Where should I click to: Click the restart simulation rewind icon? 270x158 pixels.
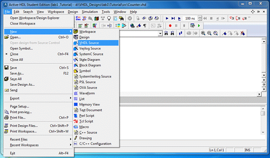[205, 18]
